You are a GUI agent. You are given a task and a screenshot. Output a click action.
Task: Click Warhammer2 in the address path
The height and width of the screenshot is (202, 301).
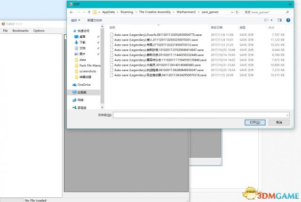tap(186, 12)
